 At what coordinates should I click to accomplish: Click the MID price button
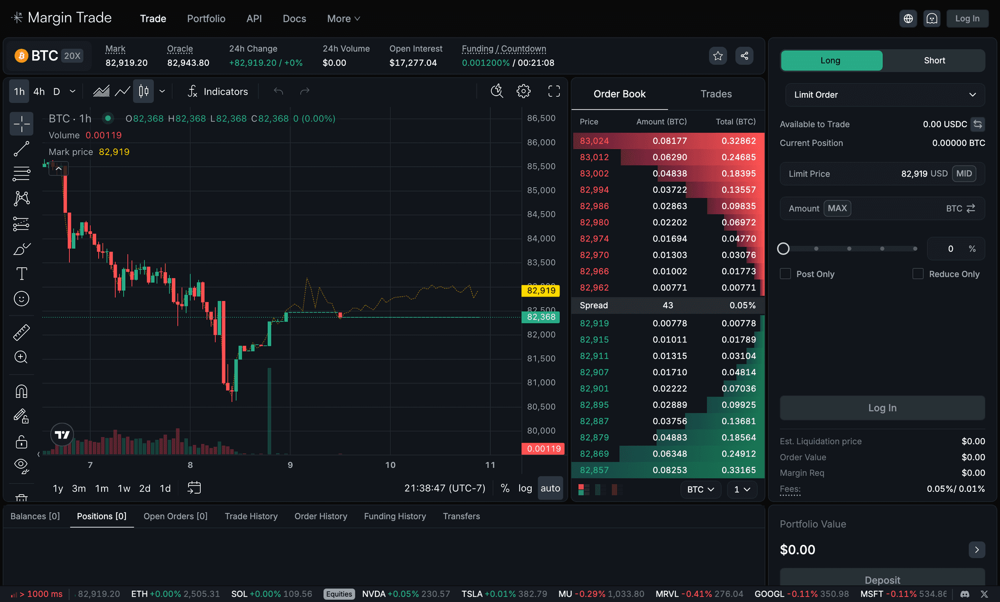[964, 174]
